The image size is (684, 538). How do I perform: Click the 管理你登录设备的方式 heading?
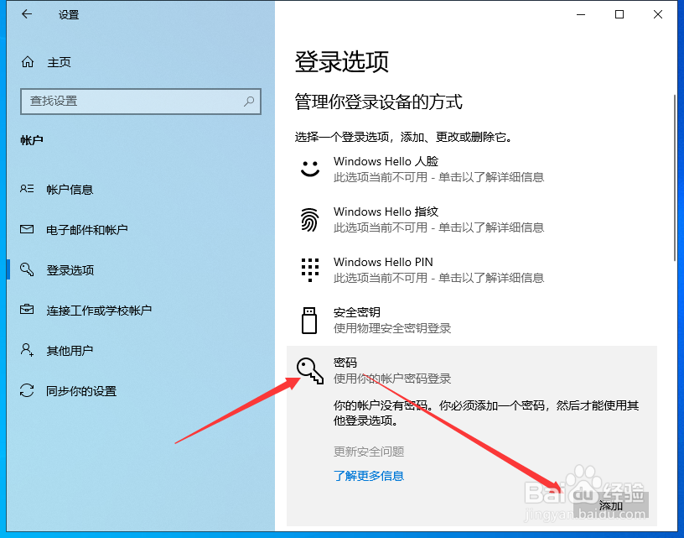click(378, 102)
